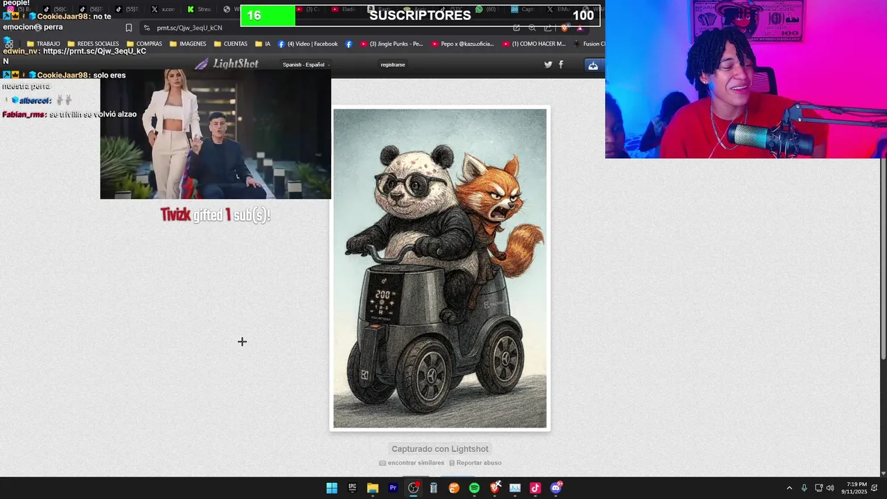Open the (3) Jingle Punks bookmark
Screen dimensions: 887x499
tap(392, 44)
